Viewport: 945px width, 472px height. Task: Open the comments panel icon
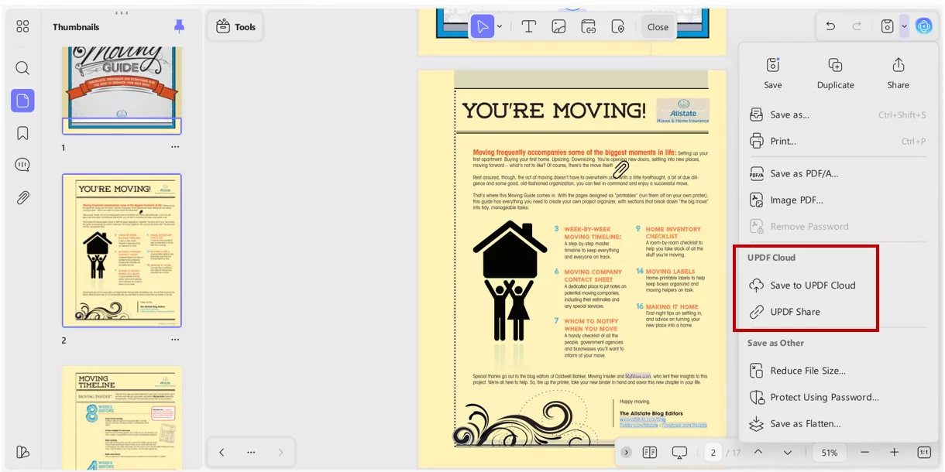pyautogui.click(x=22, y=166)
